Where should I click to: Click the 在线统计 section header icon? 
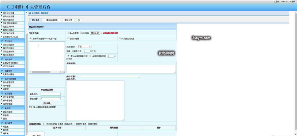click(x=3, y=41)
